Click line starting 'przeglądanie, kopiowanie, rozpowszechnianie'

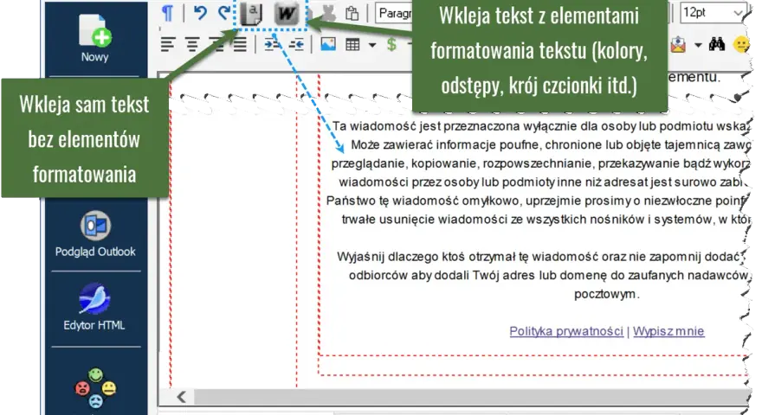[540, 163]
